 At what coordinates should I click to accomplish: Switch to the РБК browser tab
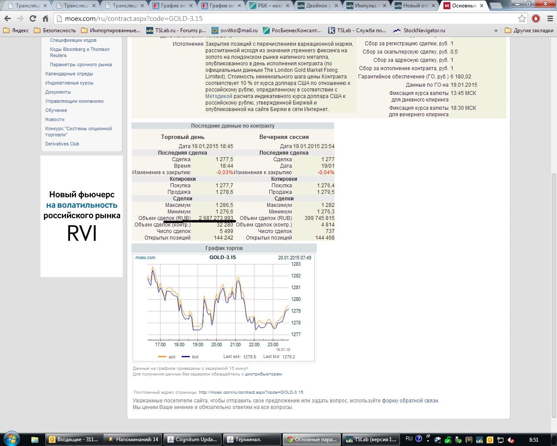(x=270, y=6)
